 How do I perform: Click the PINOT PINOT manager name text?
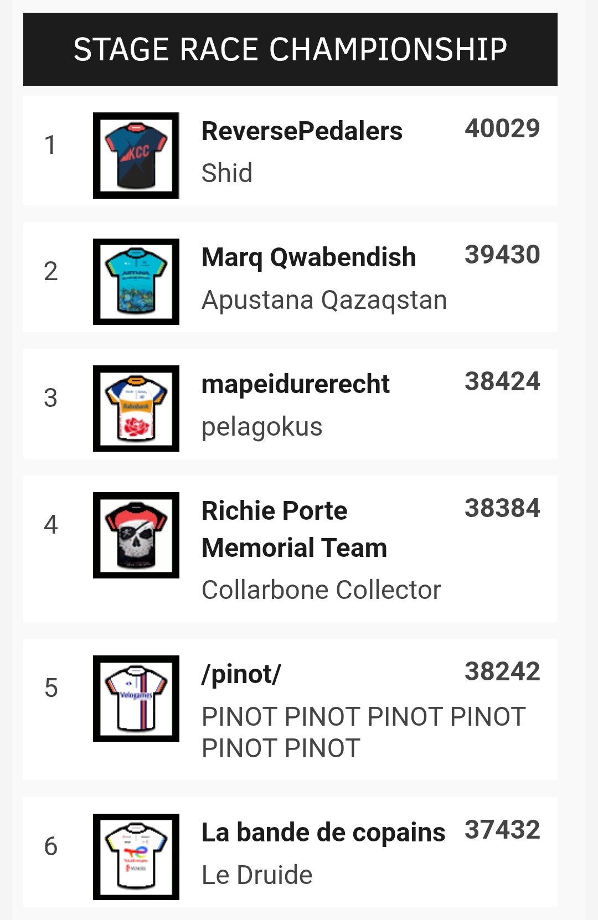pos(363,732)
